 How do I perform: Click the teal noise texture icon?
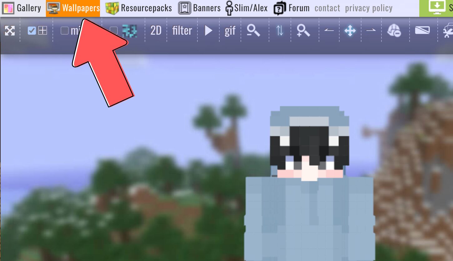(x=129, y=31)
